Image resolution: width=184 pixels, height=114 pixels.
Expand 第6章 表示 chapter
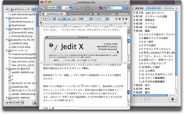135,85
